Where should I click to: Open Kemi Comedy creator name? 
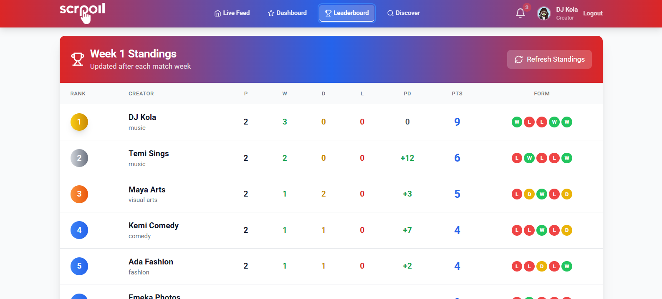[x=154, y=226]
